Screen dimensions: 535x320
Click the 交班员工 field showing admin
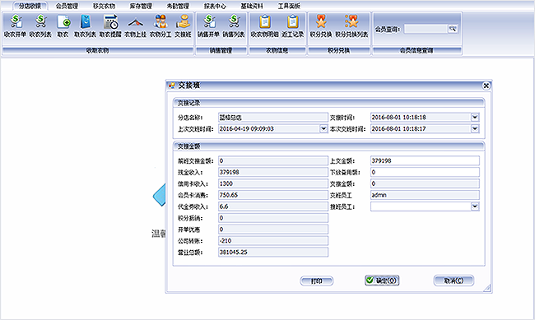tap(425, 195)
